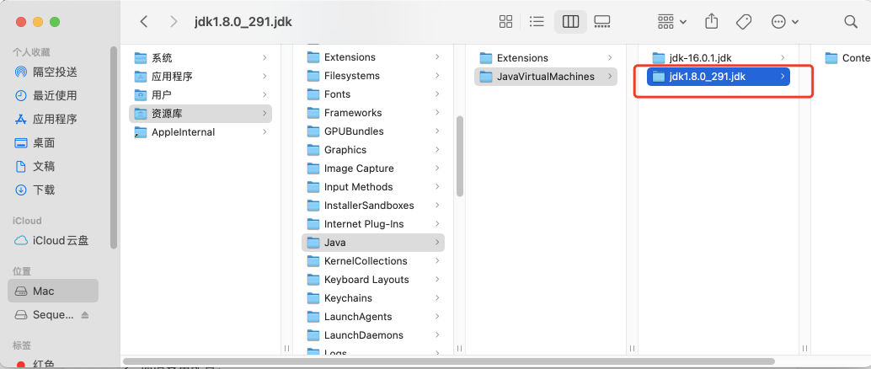Expand chevron beside AppleInternal folder
This screenshot has width=871, height=369.
tap(265, 132)
